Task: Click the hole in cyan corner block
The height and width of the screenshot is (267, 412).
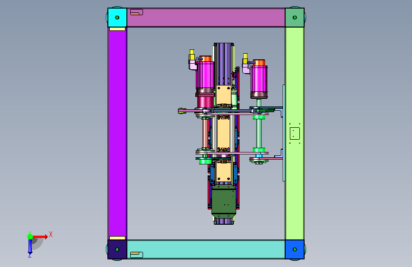Action: (117, 18)
